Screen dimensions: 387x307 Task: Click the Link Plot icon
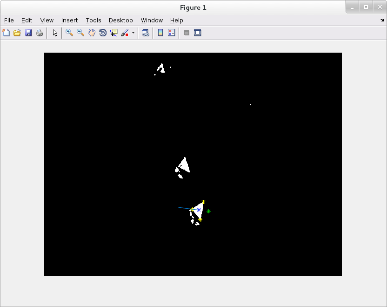tap(146, 33)
